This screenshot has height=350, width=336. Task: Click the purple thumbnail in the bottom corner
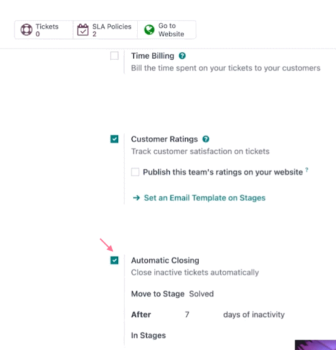(315, 345)
